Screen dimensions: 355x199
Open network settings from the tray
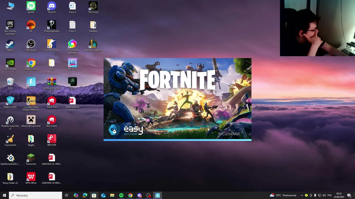pyautogui.click(x=319, y=195)
